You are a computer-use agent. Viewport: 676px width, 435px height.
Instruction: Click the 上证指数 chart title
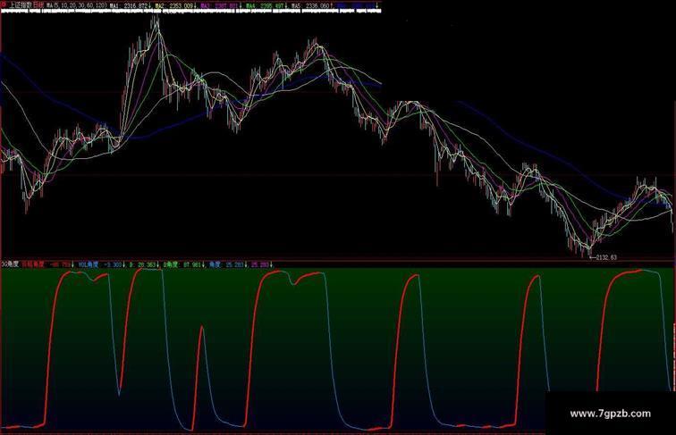[x=21, y=5]
